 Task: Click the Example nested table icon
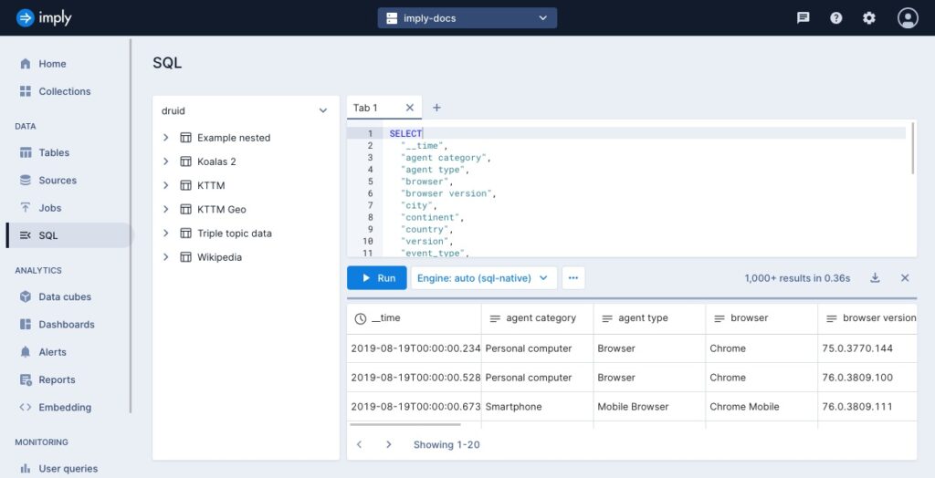(185, 138)
